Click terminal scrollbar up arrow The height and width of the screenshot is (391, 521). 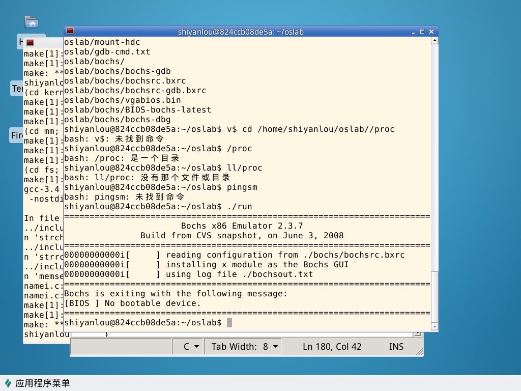tap(434, 41)
